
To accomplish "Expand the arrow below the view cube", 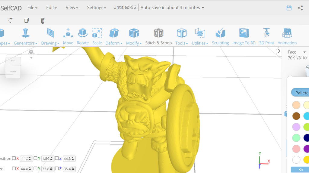I will pos(31,58).
